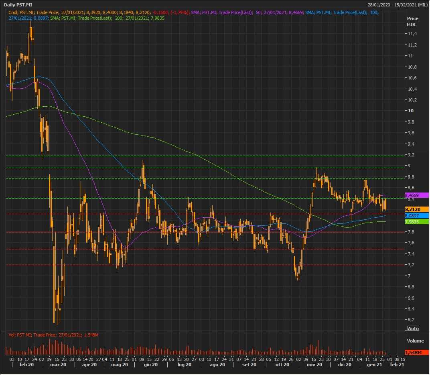Click the mar 20 month label on time axis

pyautogui.click(x=58, y=365)
